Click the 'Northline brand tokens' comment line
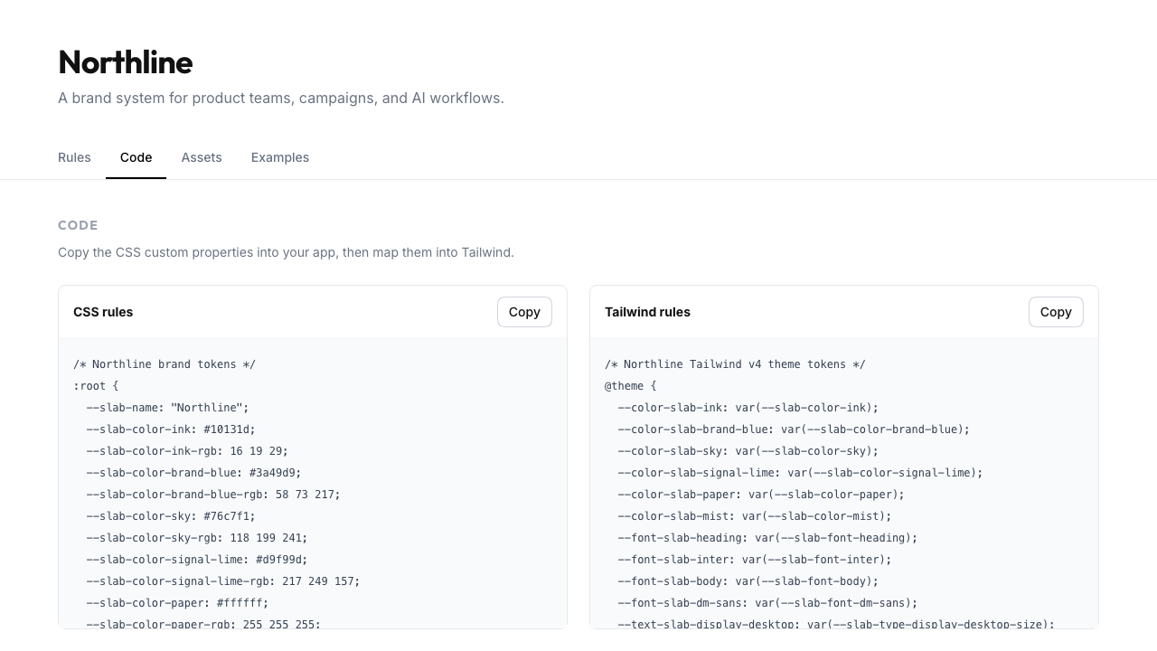 [x=165, y=364]
